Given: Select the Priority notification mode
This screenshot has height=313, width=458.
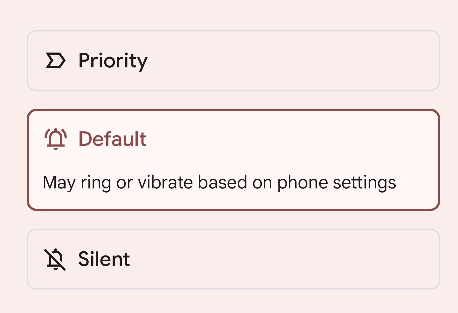Looking at the screenshot, I should point(233,60).
